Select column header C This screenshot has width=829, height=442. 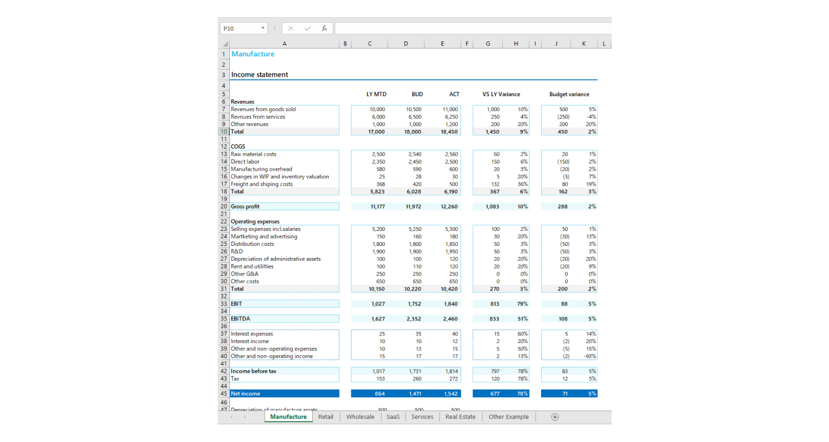369,43
